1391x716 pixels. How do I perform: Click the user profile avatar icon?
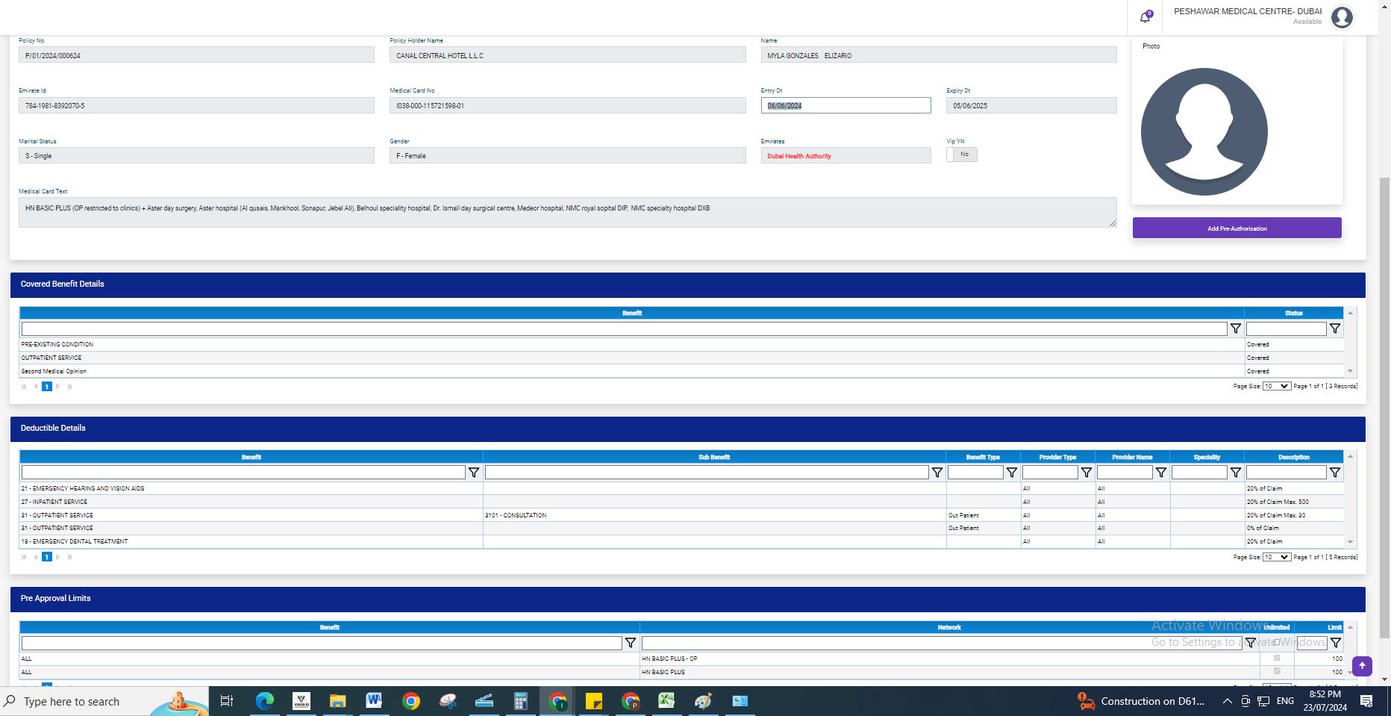1342,17
